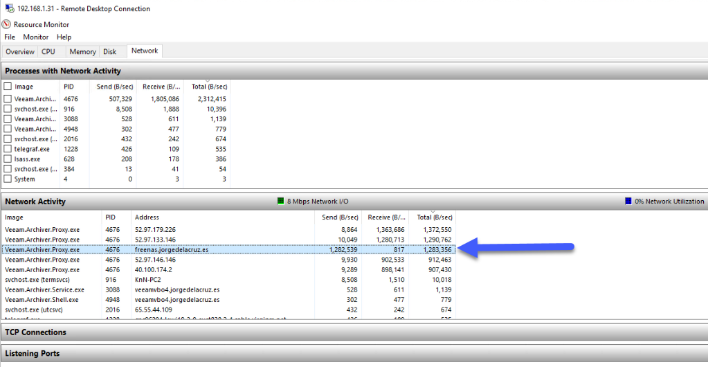Click the 1,372,550 total value
Viewport: 708px width, 367px height.
click(436, 230)
